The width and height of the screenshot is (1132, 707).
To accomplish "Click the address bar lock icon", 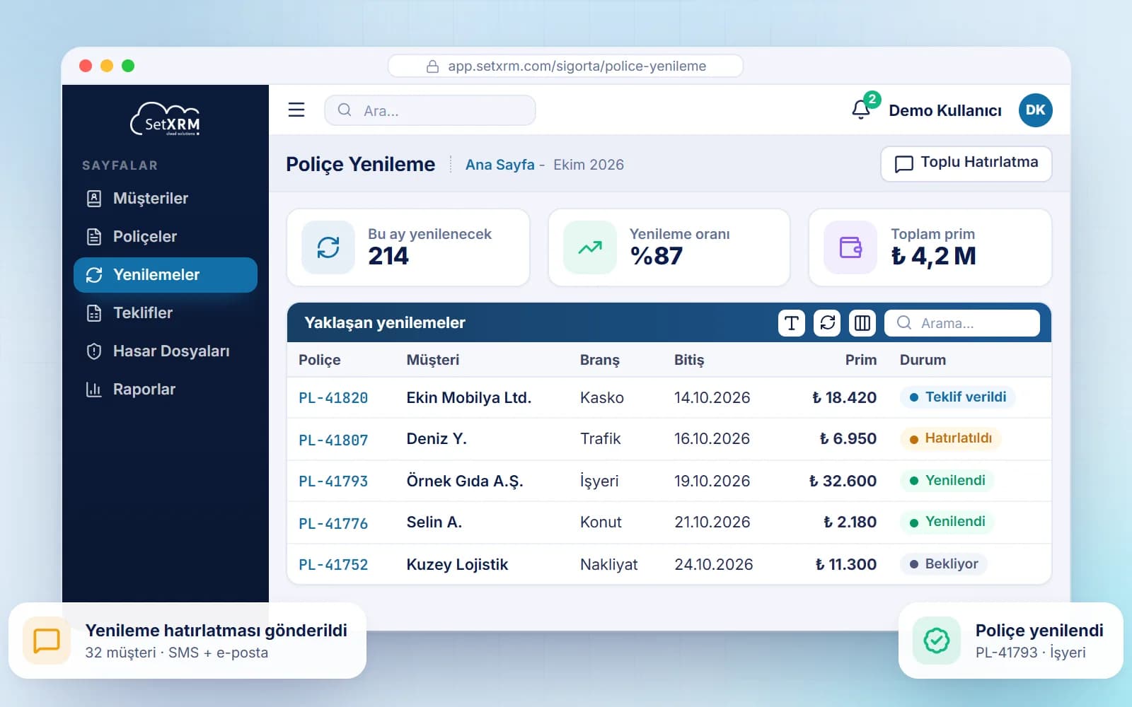I will click(x=432, y=66).
